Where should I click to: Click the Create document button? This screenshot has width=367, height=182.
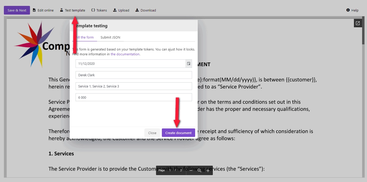coord(178,133)
